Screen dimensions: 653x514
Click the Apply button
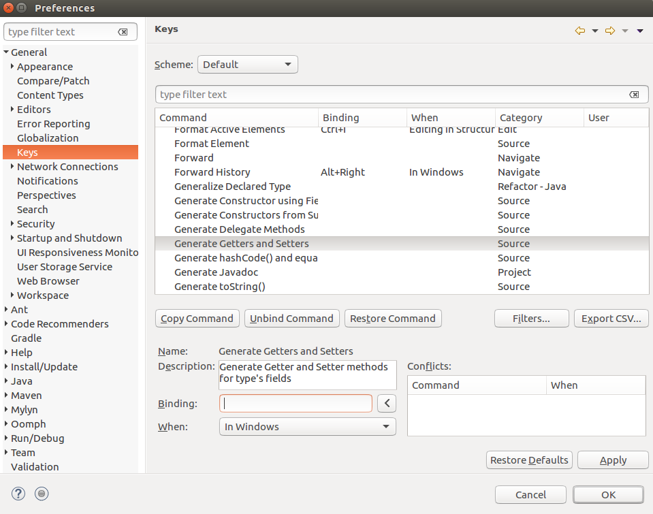(x=613, y=460)
